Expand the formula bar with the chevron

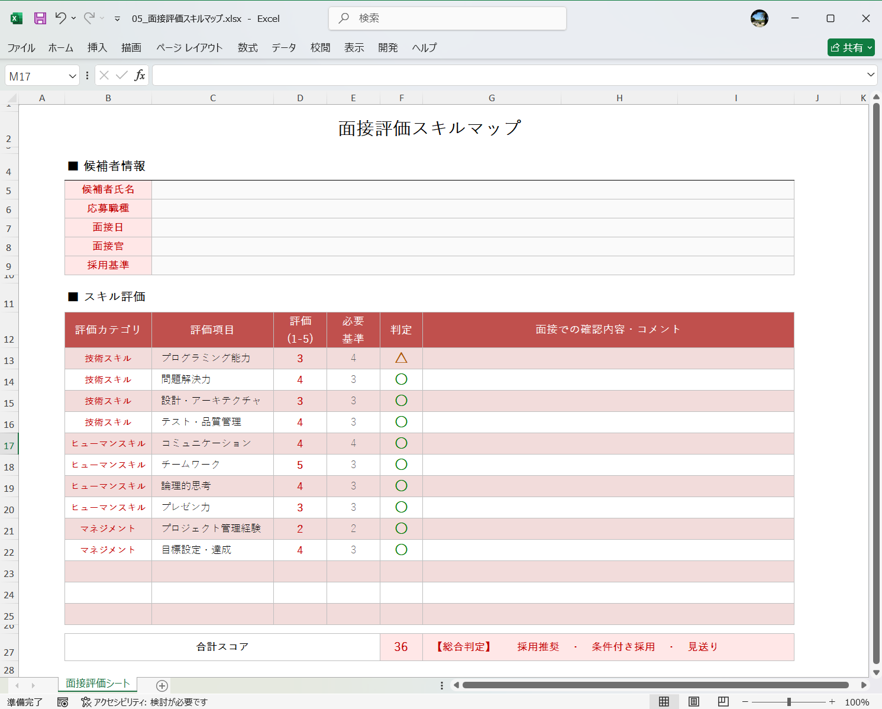[871, 75]
